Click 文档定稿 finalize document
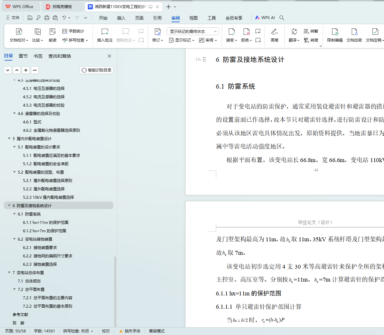The height and width of the screenshot is (335, 384). click(x=374, y=35)
